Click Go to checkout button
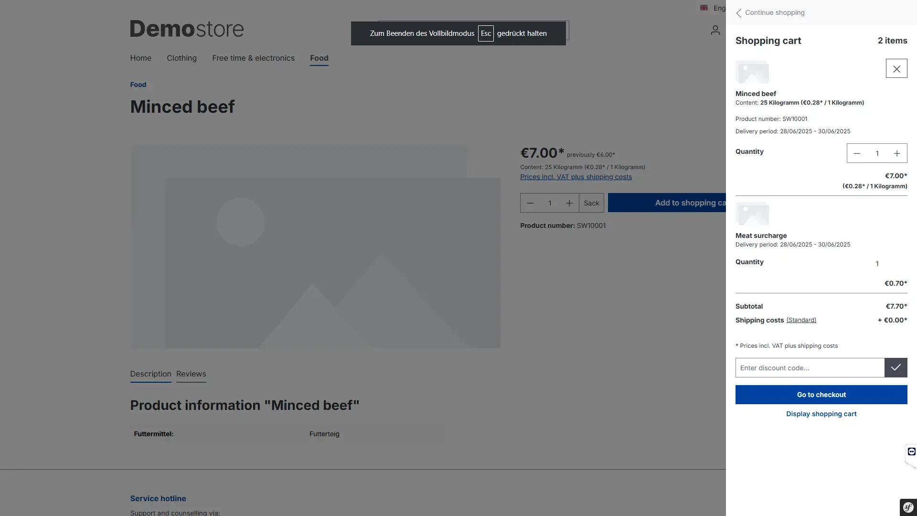This screenshot has width=917, height=516. (821, 395)
